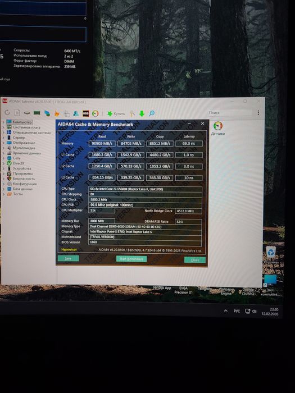Click the Refresh arrow icon in AIDA64 toolbar

pos(7,112)
